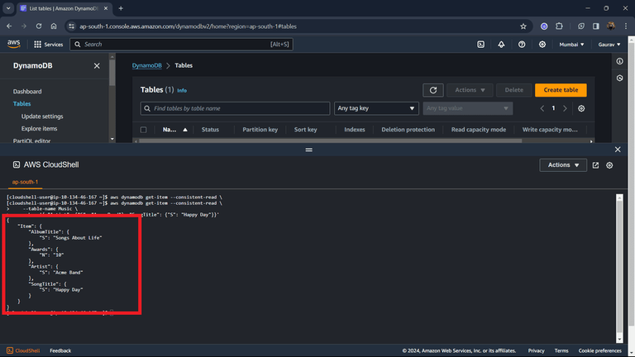Screen dimensions: 635x357
Task: Select Tables in the sidebar
Action: click(x=21, y=104)
